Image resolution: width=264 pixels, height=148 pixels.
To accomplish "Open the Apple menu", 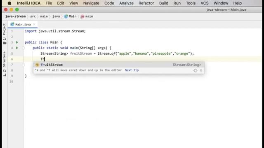I will (x=9, y=3).
